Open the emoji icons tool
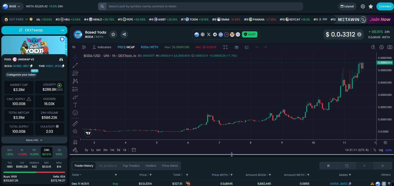 pyautogui.click(x=75, y=113)
